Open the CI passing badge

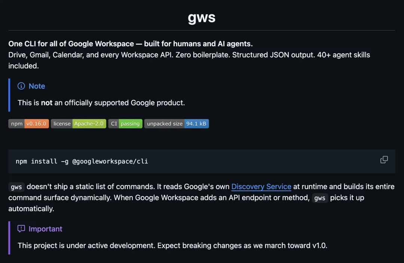pos(125,124)
